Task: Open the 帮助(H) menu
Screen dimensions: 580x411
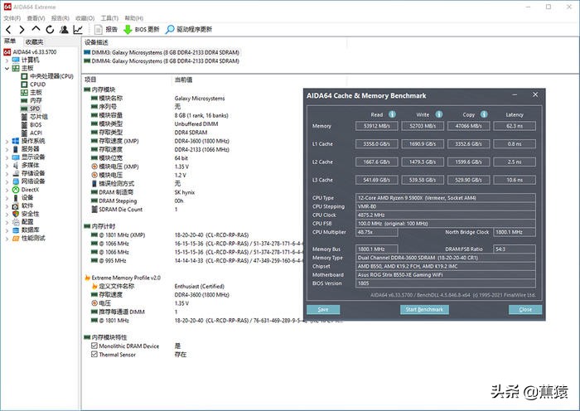Action: coord(134,18)
